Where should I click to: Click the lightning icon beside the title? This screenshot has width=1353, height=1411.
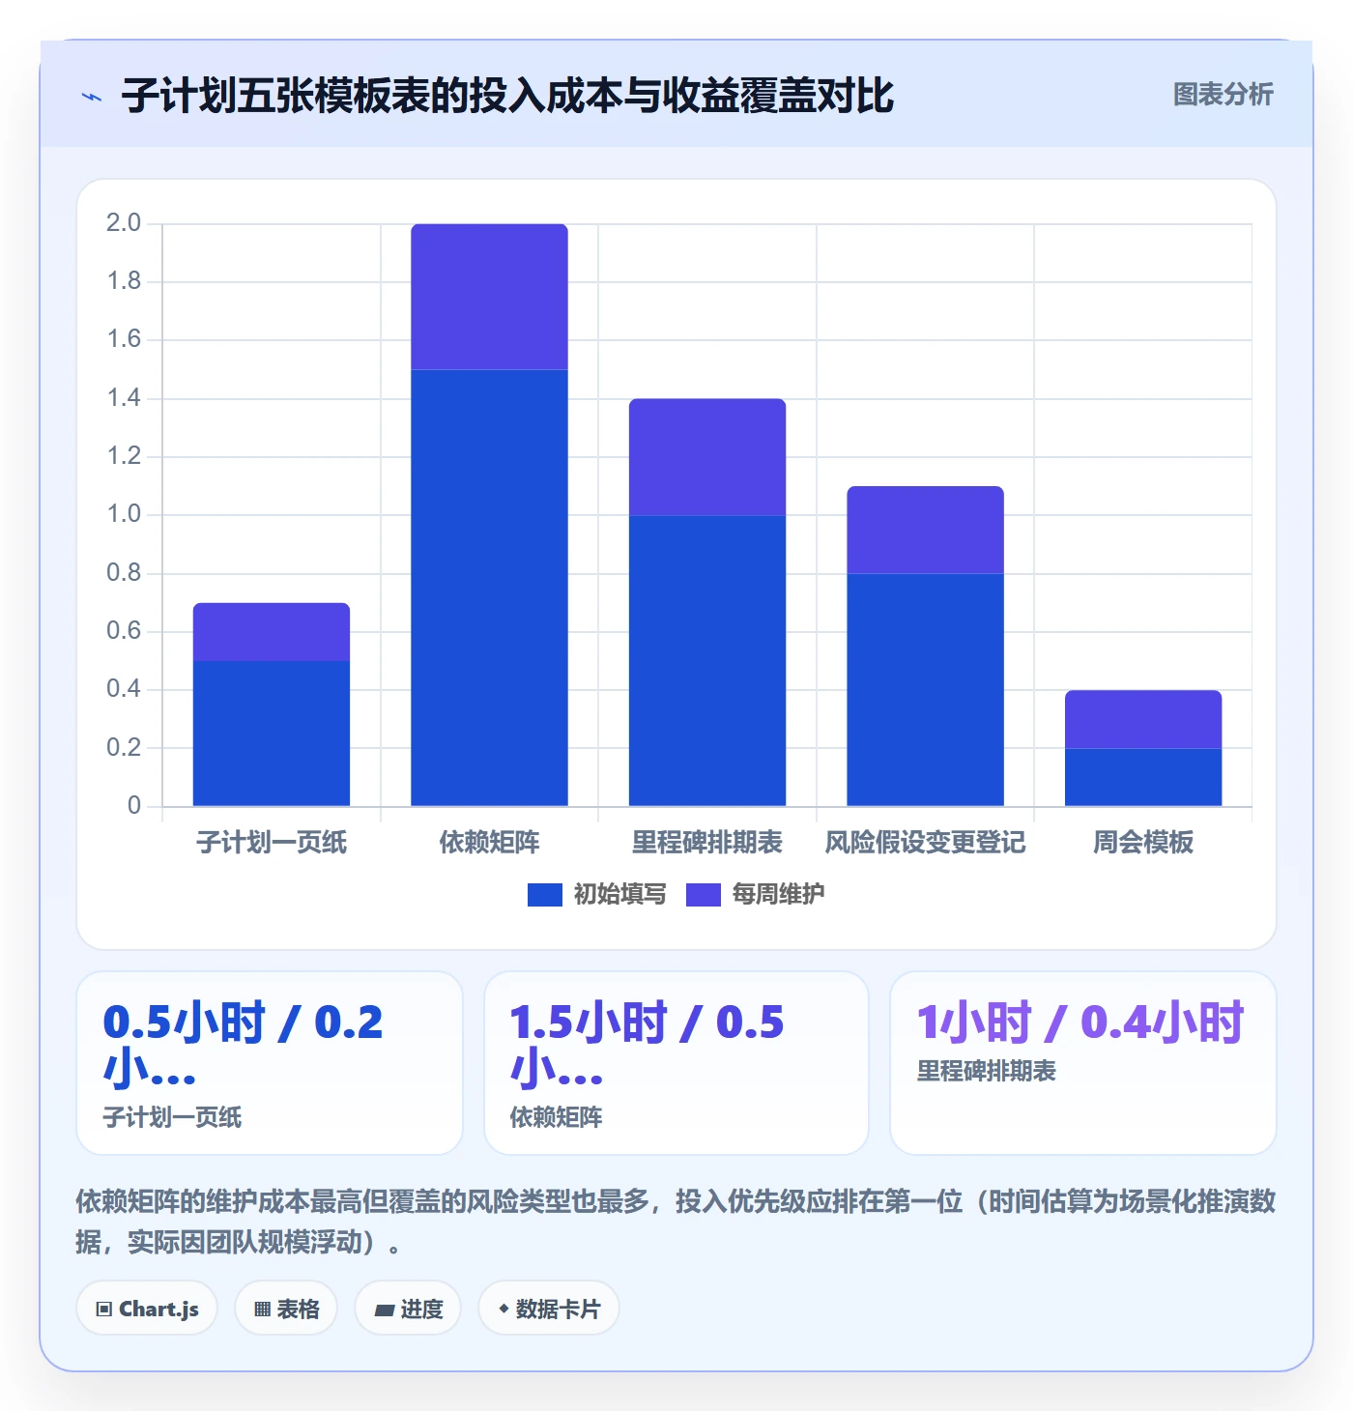pos(92,97)
